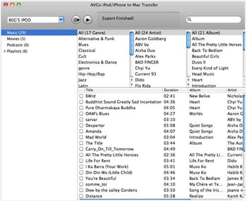Image resolution: width=246 pixels, height=201 pixels.
Task: Click the genre list scrollbar thumb
Action: (x=132, y=43)
